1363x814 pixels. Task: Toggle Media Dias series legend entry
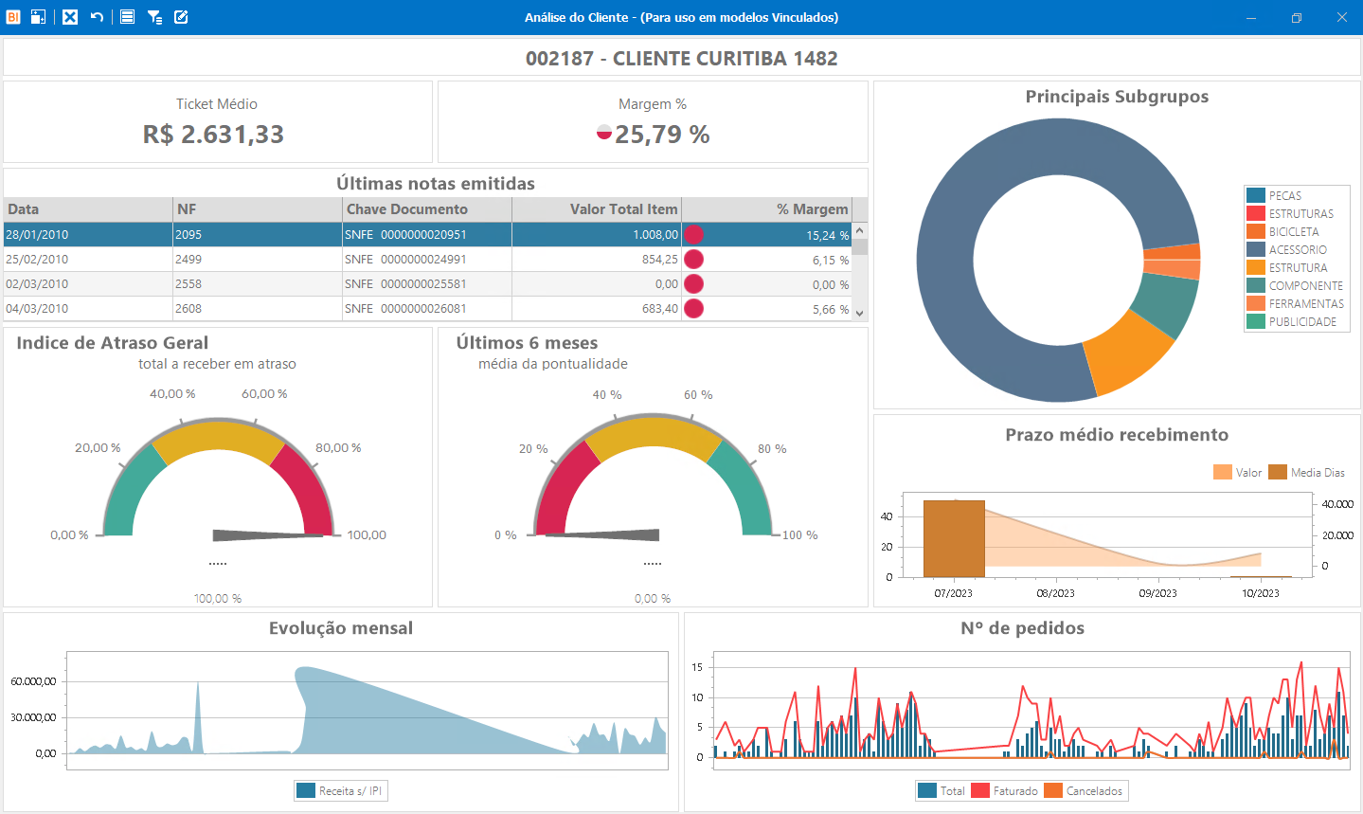coord(1307,472)
